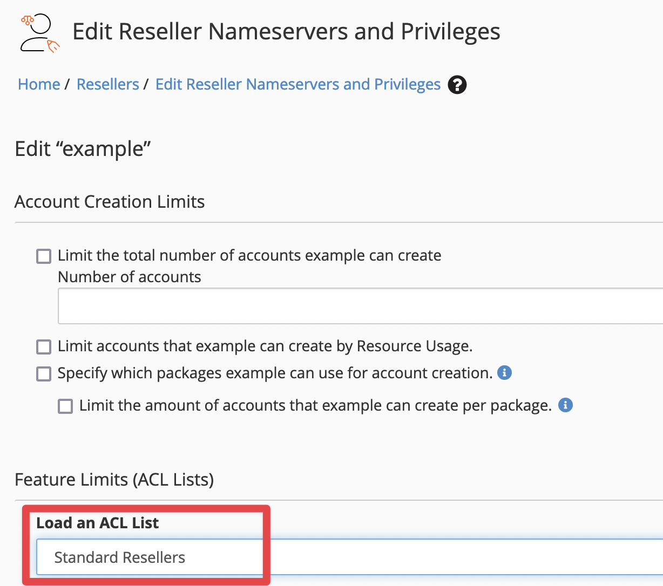Click the Account Creation Limits heading
The image size is (663, 586).
[110, 202]
